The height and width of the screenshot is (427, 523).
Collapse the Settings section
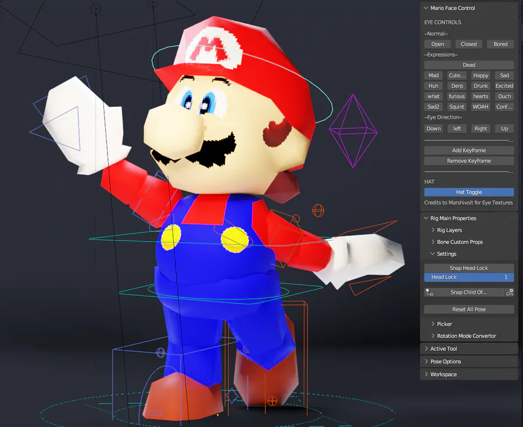[432, 254]
